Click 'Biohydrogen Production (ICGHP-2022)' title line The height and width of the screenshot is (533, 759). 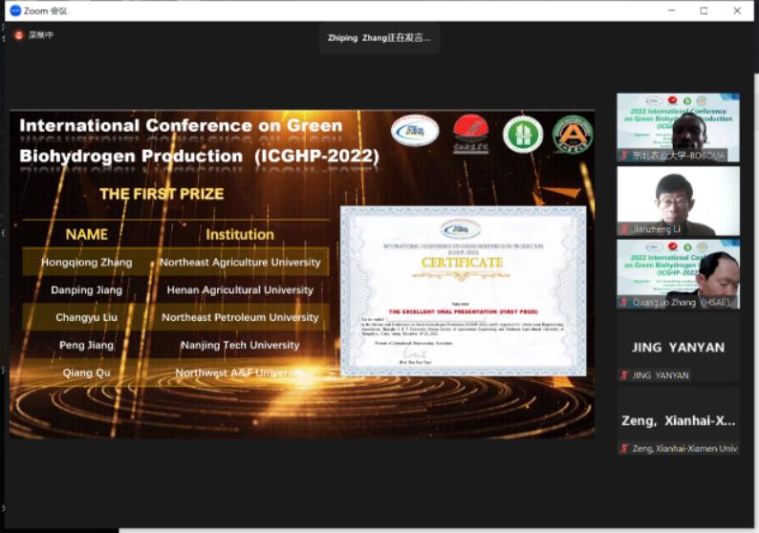point(200,157)
